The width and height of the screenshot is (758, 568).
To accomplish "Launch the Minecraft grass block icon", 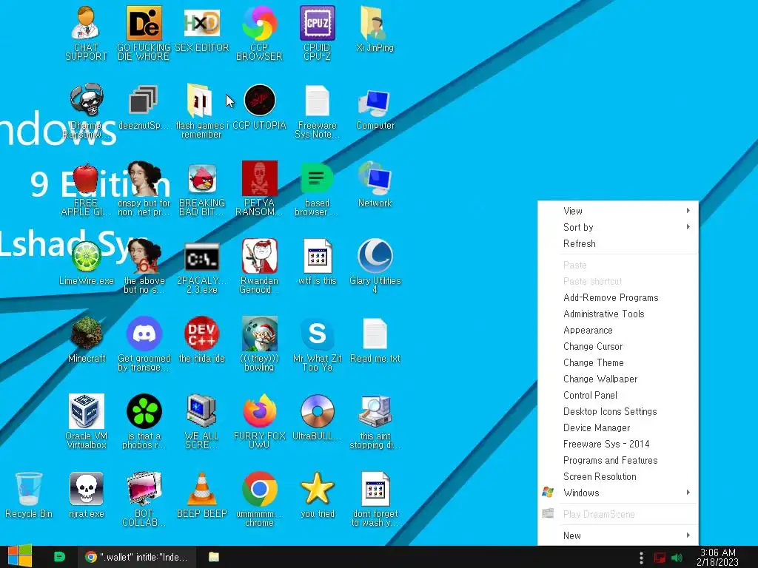I will coord(87,340).
